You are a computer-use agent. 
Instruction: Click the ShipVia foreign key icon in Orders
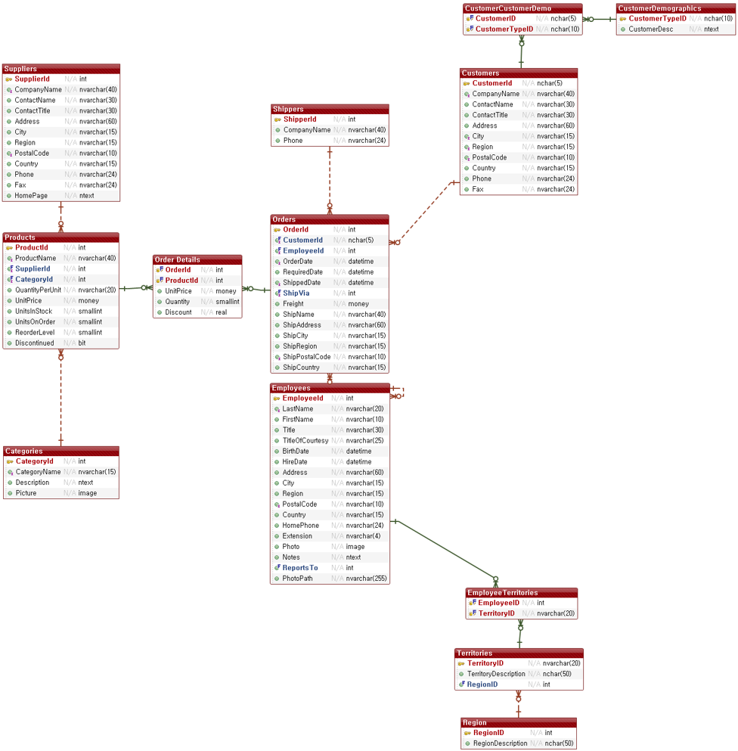click(276, 293)
